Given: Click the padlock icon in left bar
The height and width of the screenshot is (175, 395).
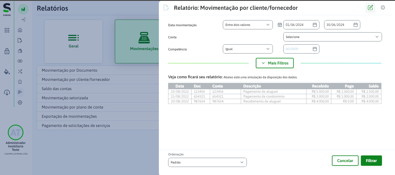Looking at the screenshot, I should pyautogui.click(x=7, y=51).
